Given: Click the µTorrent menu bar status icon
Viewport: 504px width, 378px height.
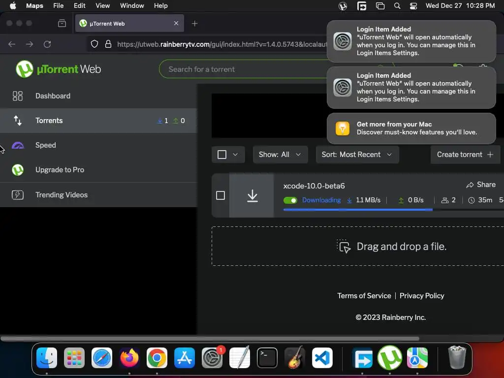Looking at the screenshot, I should pos(343,6).
